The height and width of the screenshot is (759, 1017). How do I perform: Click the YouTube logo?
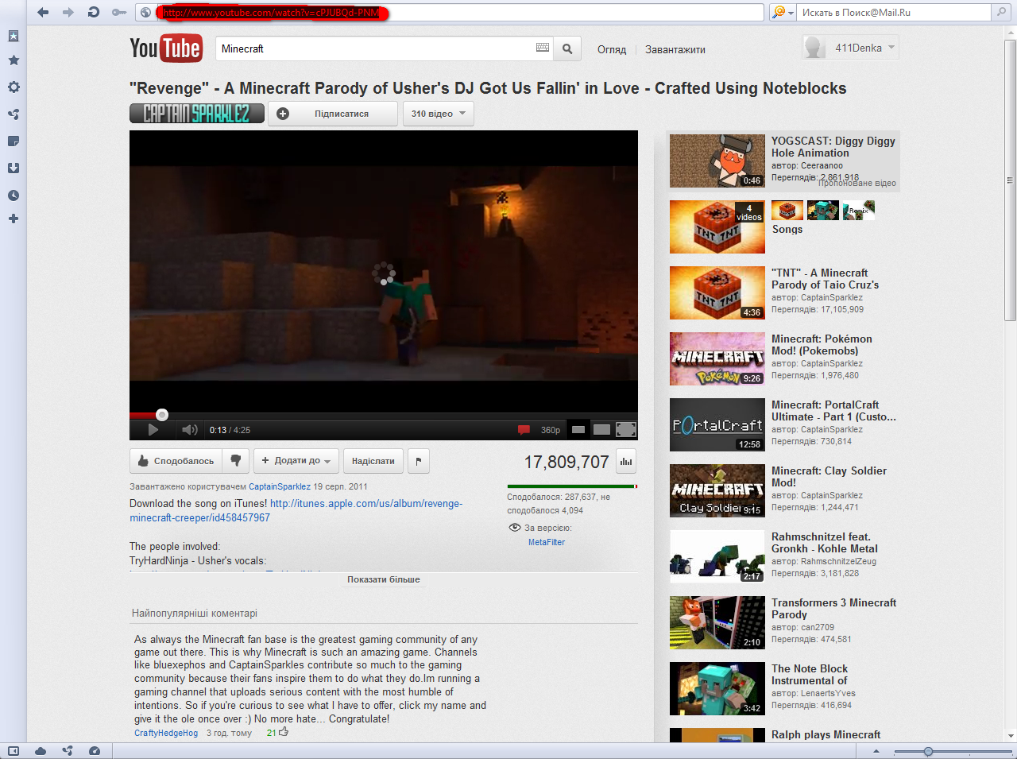click(166, 48)
